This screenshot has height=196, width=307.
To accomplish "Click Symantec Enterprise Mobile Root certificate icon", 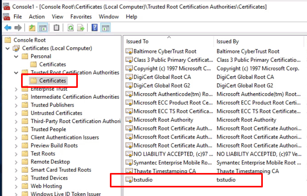I will pos(129,162).
